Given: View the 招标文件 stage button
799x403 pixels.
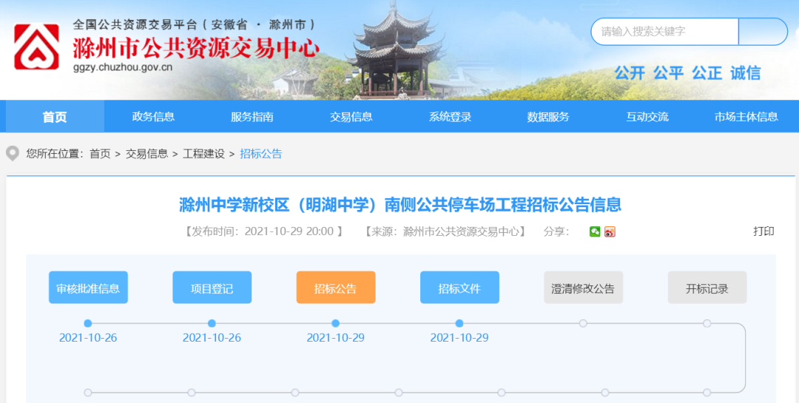Looking at the screenshot, I should [x=459, y=288].
